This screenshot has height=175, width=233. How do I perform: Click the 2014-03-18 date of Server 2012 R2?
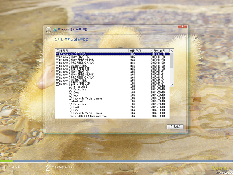click(x=158, y=116)
